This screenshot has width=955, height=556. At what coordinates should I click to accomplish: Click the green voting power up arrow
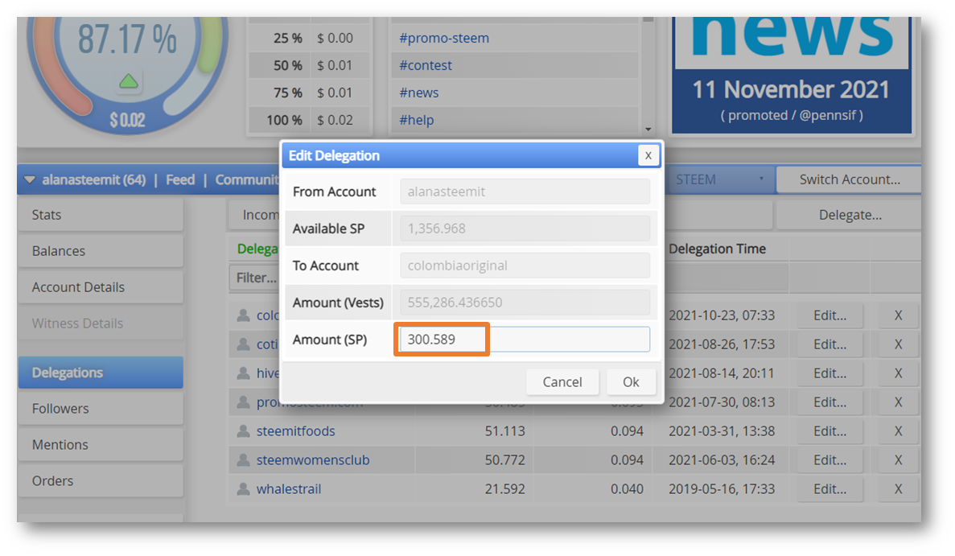coord(129,81)
